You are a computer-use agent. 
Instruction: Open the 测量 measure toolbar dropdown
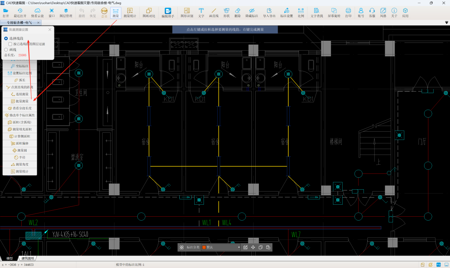[x=116, y=13]
